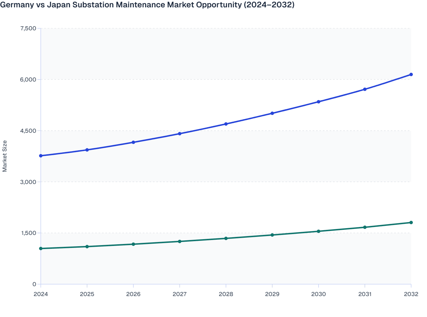The height and width of the screenshot is (317, 427).
Task: Click the 2029 marker on the green line
Action: [x=272, y=235]
